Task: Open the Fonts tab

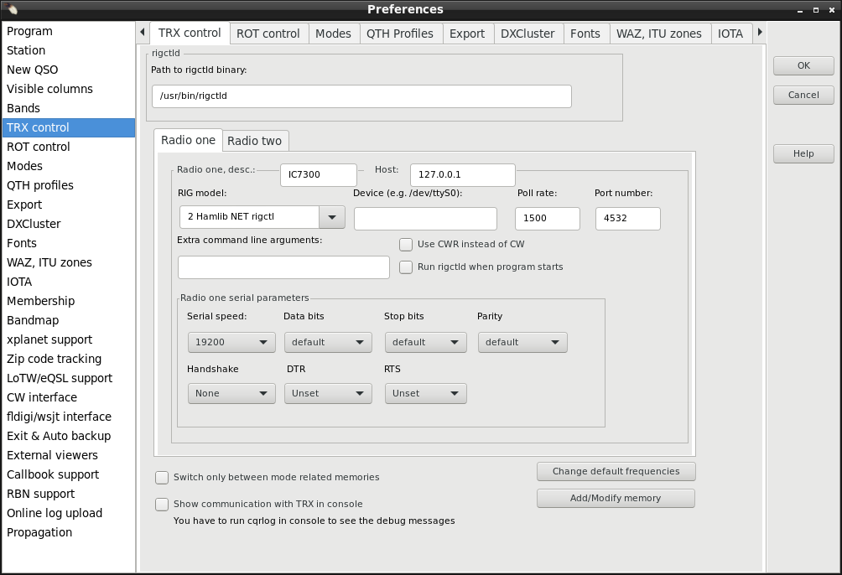Action: [x=585, y=34]
